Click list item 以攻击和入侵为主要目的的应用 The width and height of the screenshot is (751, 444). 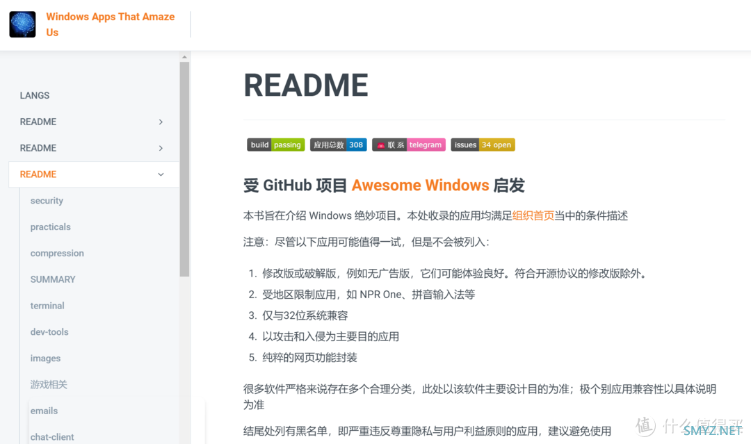pos(330,337)
